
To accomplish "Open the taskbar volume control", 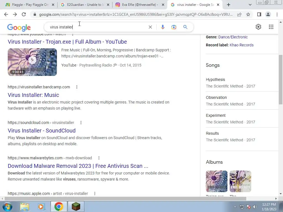I will coord(255,207).
